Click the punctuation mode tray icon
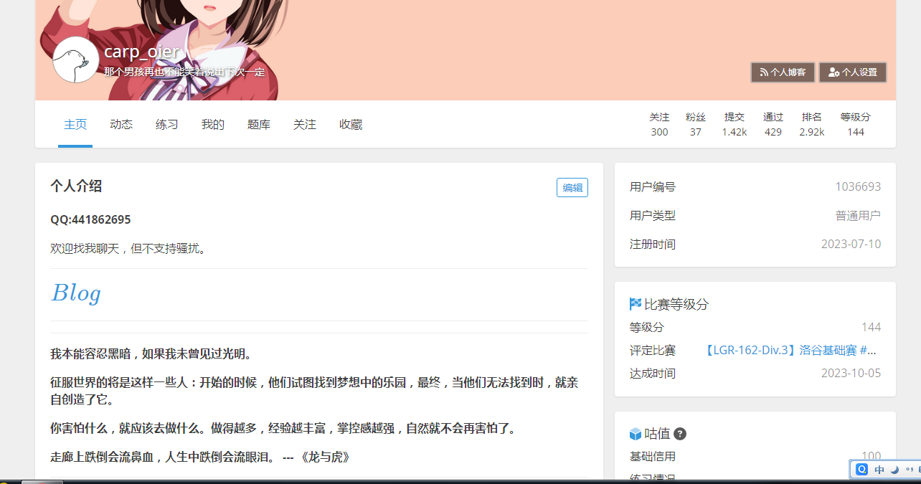The image size is (921, 484). 910,469
